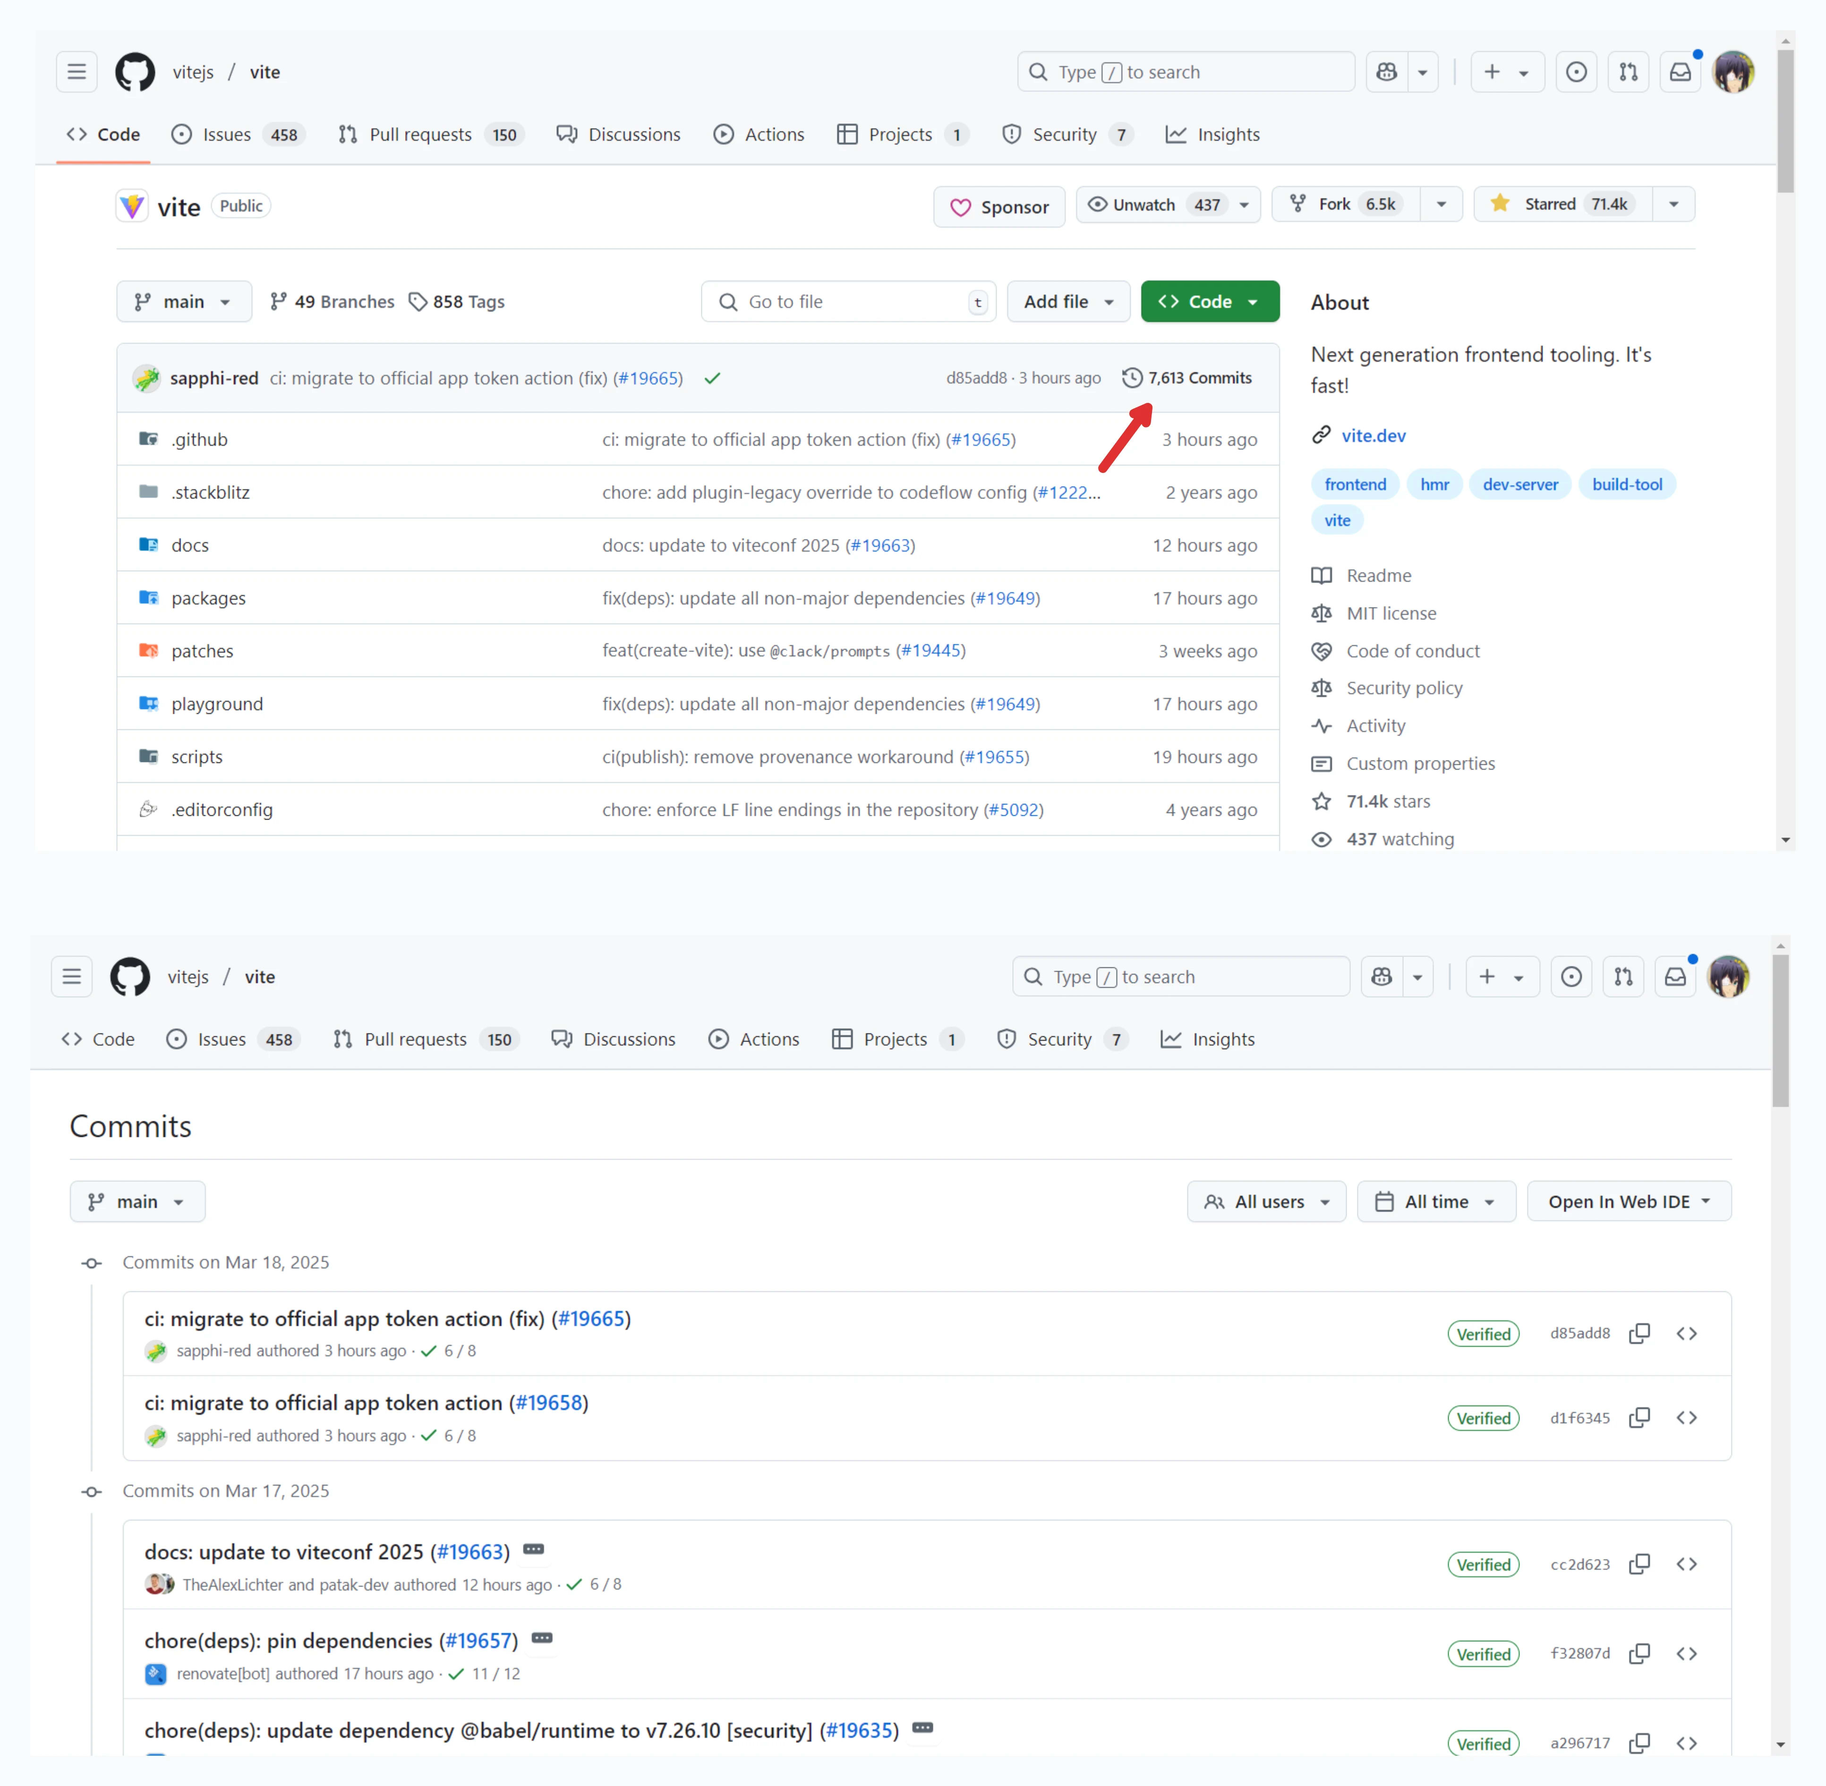1826x1786 pixels.
Task: Open the All users filter dropdown
Action: pyautogui.click(x=1266, y=1202)
